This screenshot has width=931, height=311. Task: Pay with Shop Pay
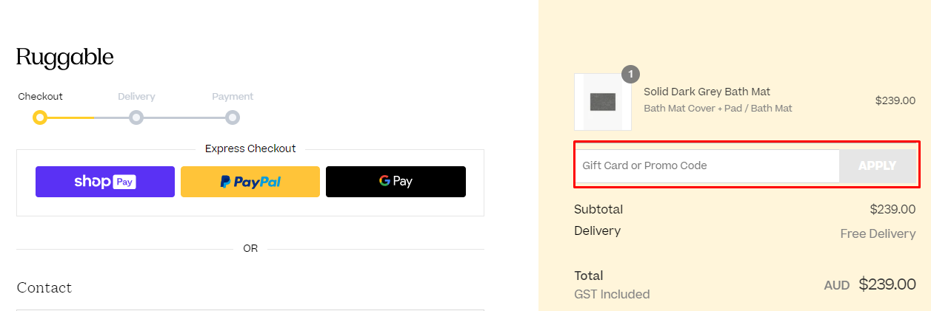click(x=105, y=182)
